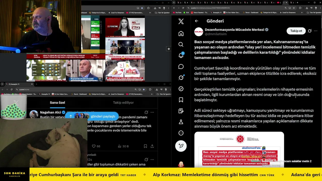Open new tab in right browser
This screenshot has height=181, width=322.
(x=297, y=3)
